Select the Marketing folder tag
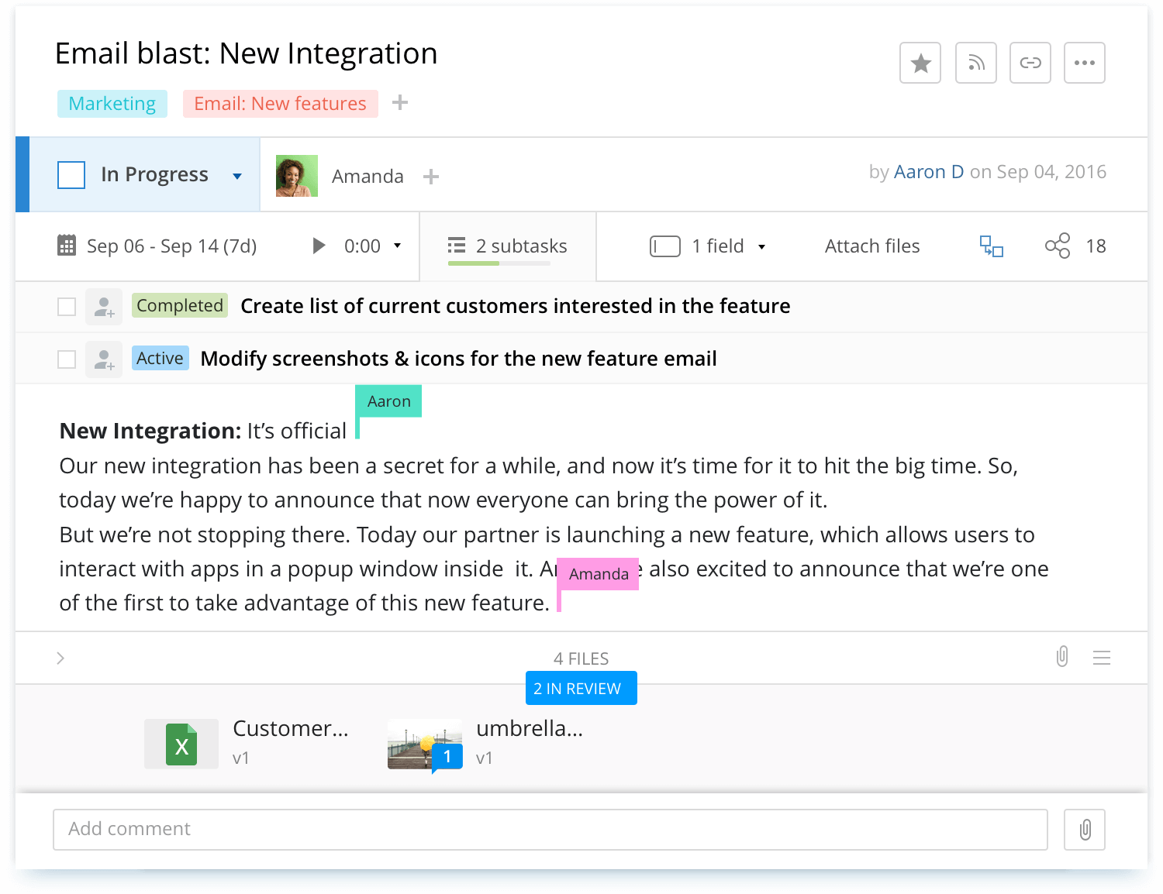Screen dimensions: 1163x894 [112, 104]
